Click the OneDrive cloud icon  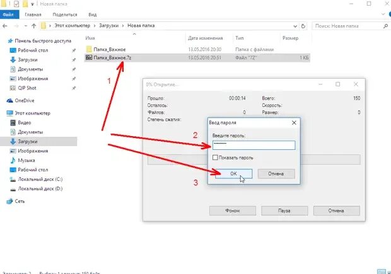9,101
